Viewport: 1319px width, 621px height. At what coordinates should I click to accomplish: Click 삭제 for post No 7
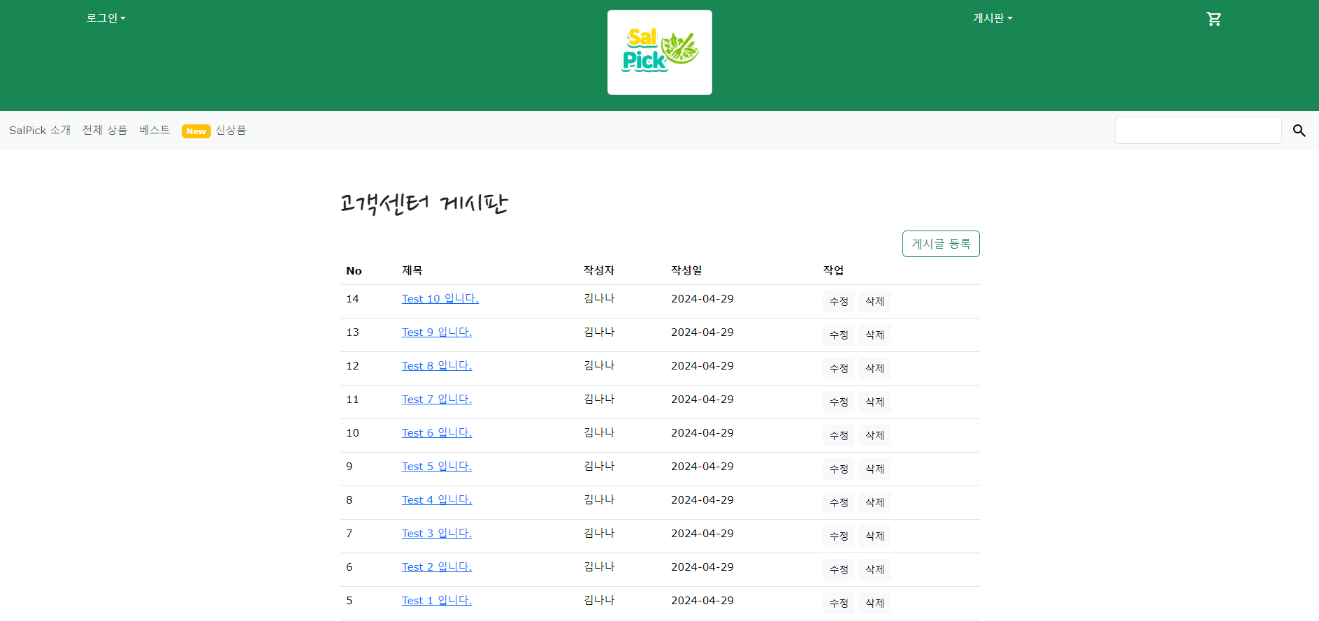875,536
